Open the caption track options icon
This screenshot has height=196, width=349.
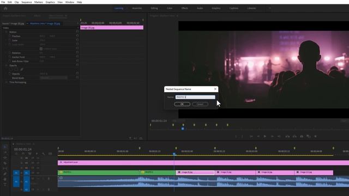pyautogui.click(x=50, y=154)
